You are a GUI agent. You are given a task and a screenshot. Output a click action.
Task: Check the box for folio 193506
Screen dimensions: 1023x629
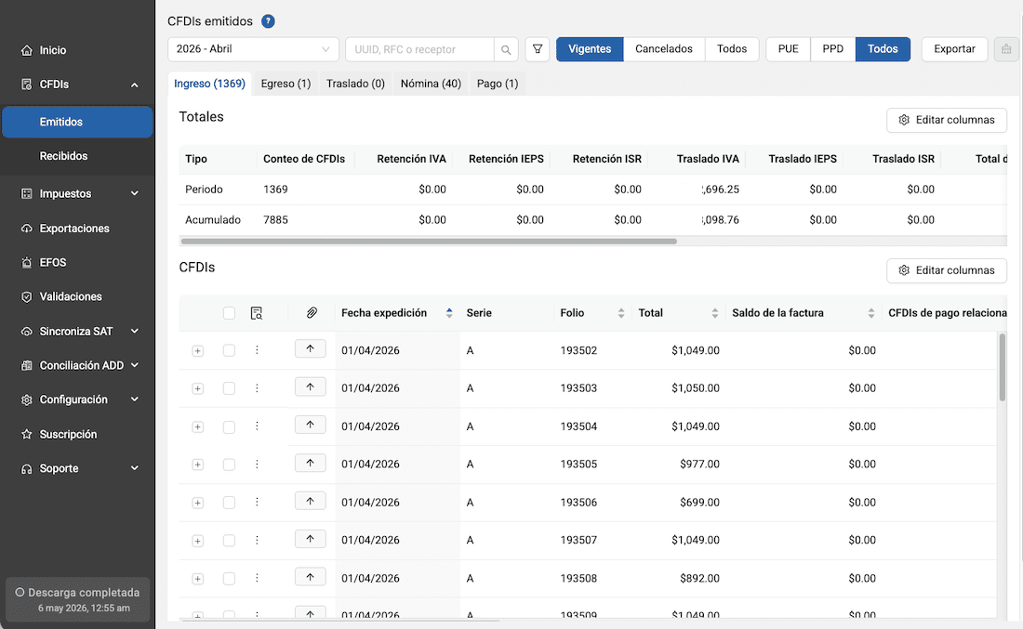coord(229,503)
